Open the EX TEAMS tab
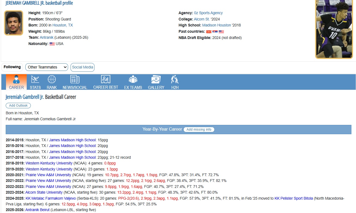 coord(133,82)
